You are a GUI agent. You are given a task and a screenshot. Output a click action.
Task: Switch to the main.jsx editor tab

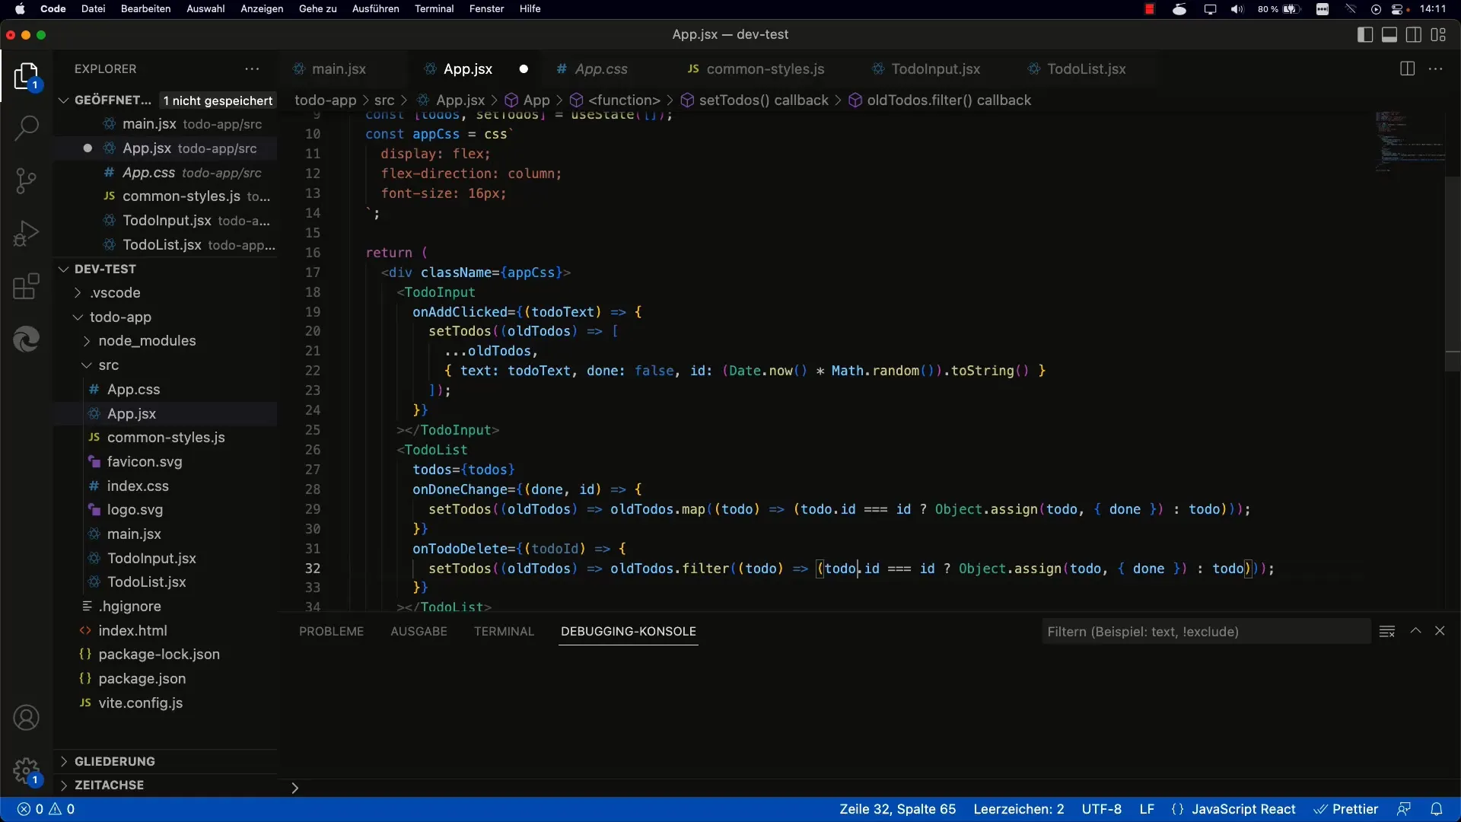[339, 69]
